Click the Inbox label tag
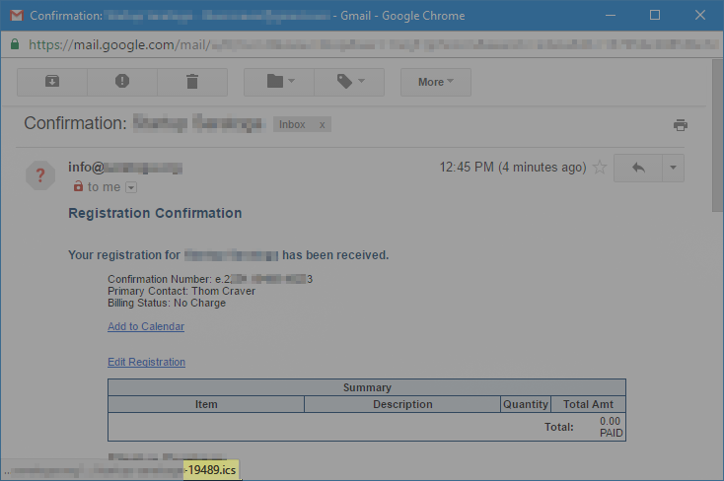 (292, 124)
